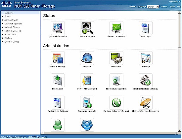
Task: Expand the External Device tree arrow
Action: (3, 42)
